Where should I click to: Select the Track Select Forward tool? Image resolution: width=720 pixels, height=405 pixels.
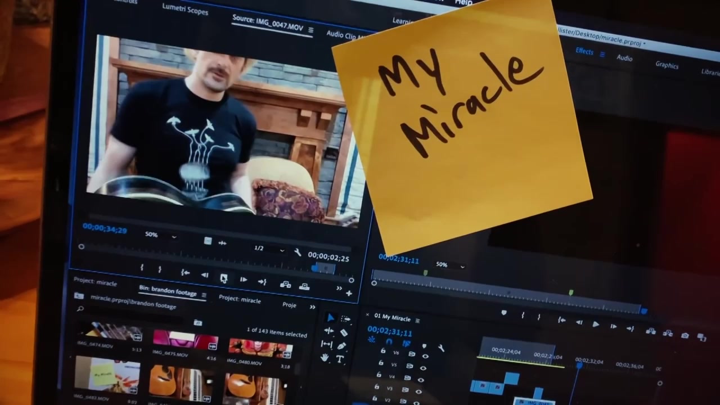point(345,319)
